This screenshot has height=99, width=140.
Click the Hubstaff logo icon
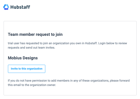click(6, 7)
